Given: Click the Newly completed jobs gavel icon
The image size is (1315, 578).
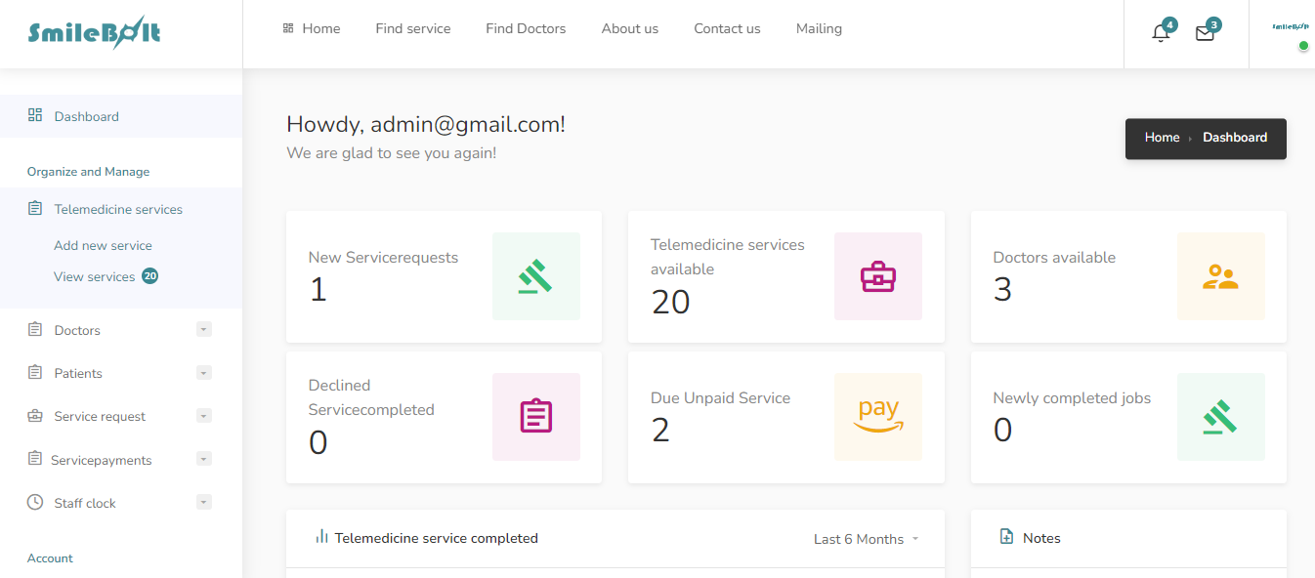Looking at the screenshot, I should 1220,417.
